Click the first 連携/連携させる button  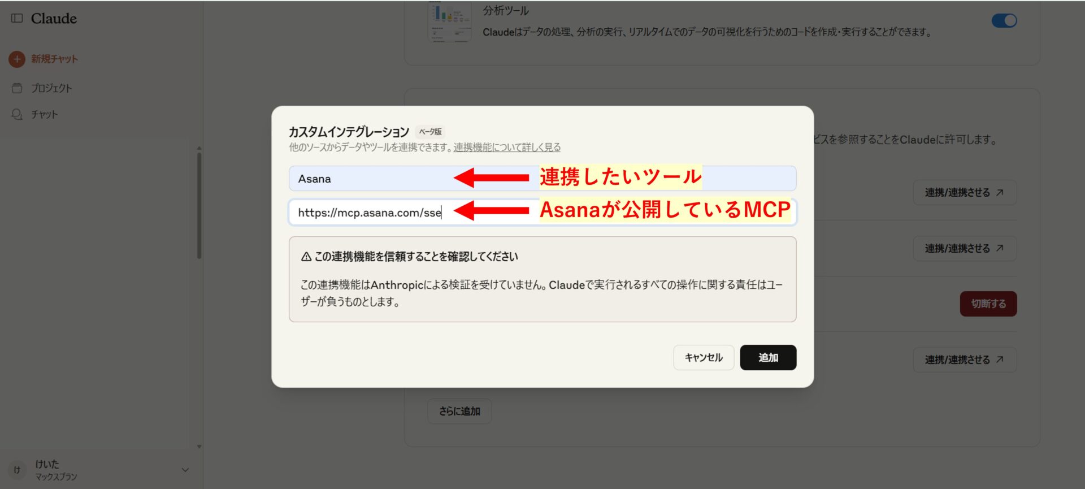tap(965, 193)
